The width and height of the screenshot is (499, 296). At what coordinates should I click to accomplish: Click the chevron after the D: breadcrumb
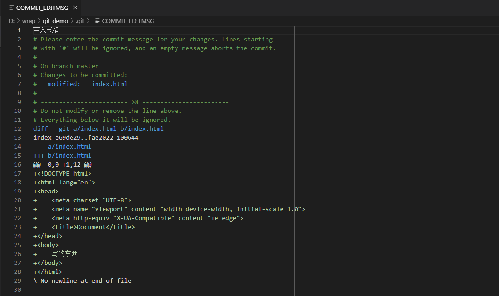(x=18, y=21)
